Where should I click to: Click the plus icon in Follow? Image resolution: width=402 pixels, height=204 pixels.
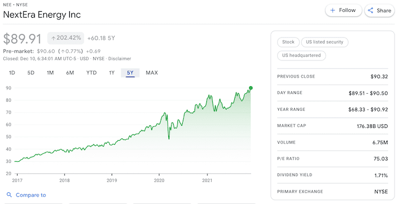tap(332, 10)
